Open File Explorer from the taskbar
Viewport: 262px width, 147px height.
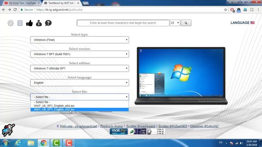tap(31, 143)
